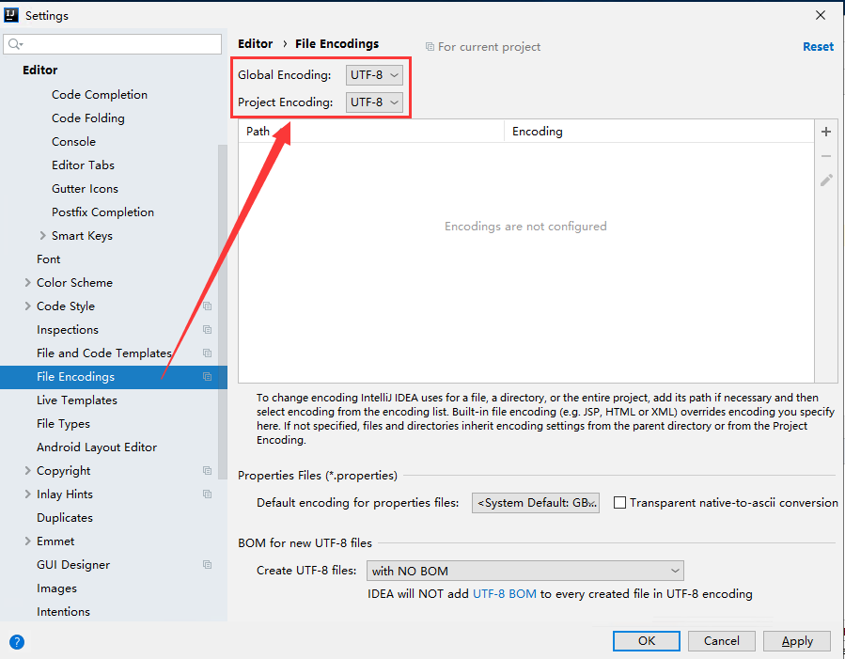The height and width of the screenshot is (659, 845).
Task: Click project-level icon beside Code Style
Action: tap(207, 306)
